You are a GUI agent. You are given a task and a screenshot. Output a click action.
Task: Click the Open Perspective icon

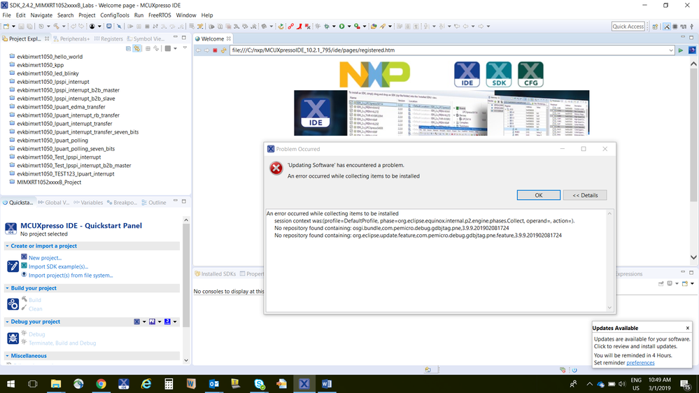point(656,27)
